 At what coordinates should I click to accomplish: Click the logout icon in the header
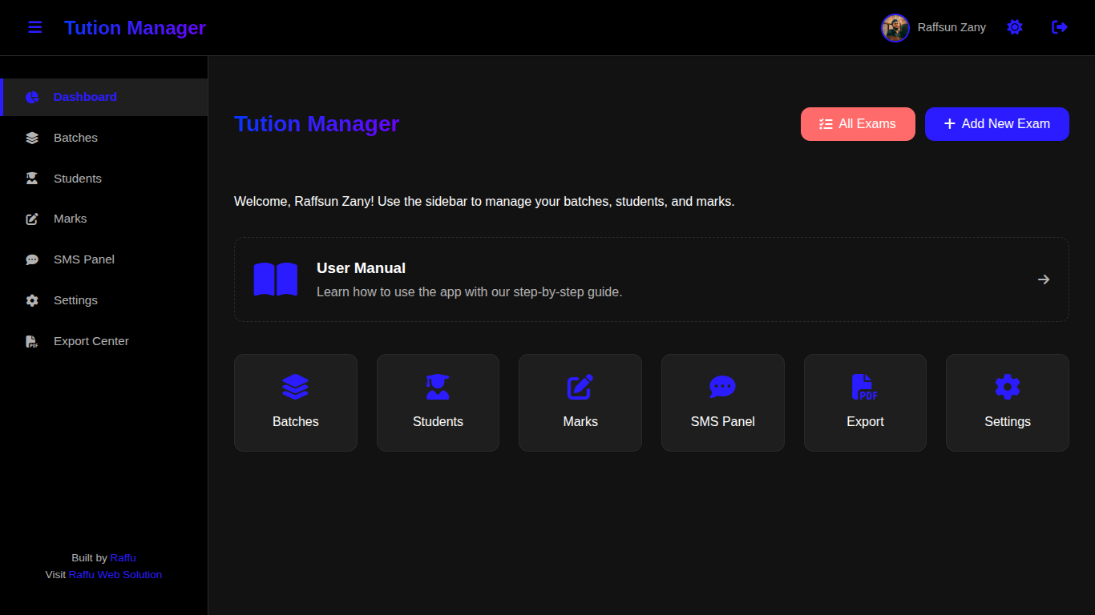pos(1059,26)
